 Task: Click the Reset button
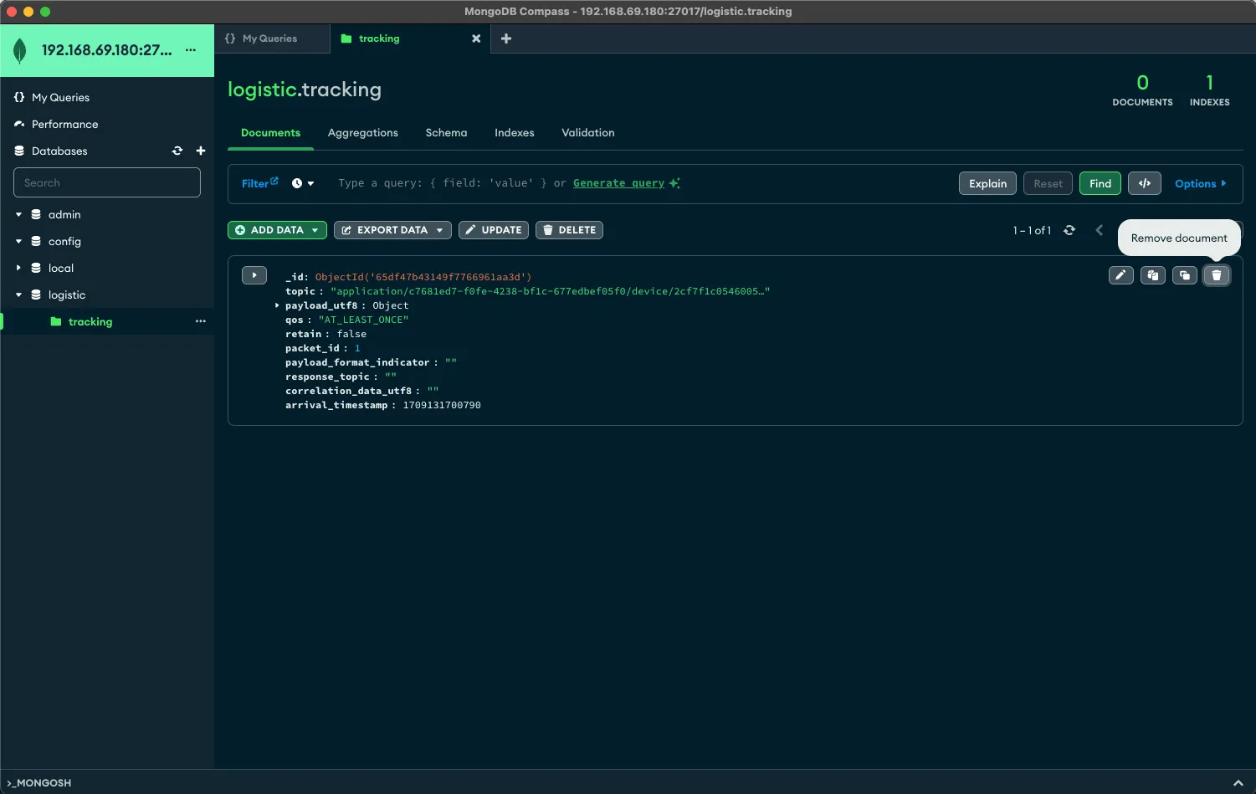[1048, 183]
